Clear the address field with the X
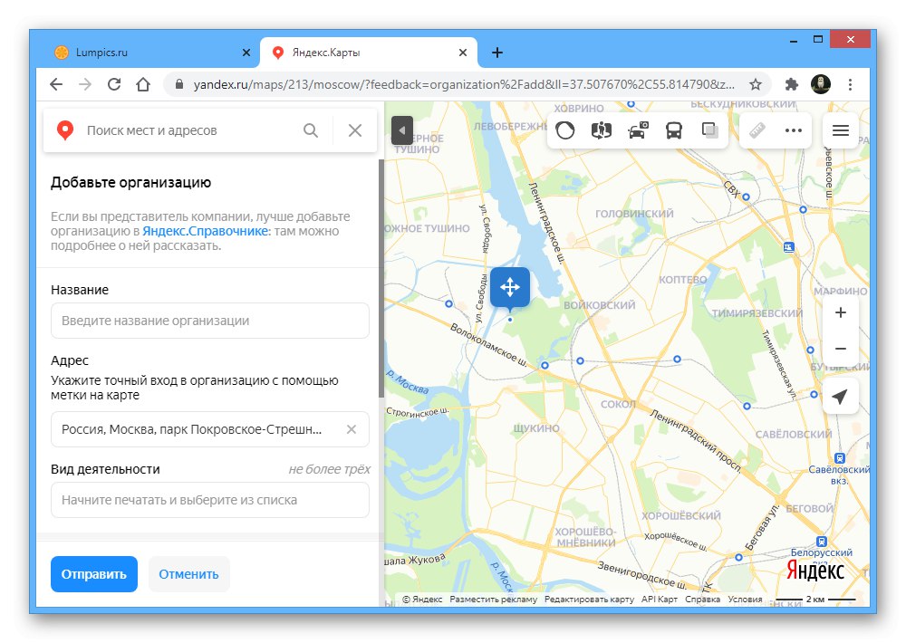The image size is (906, 643). [x=351, y=429]
